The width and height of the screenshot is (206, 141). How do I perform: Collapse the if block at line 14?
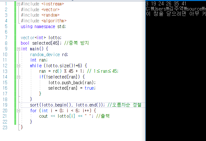(18, 77)
